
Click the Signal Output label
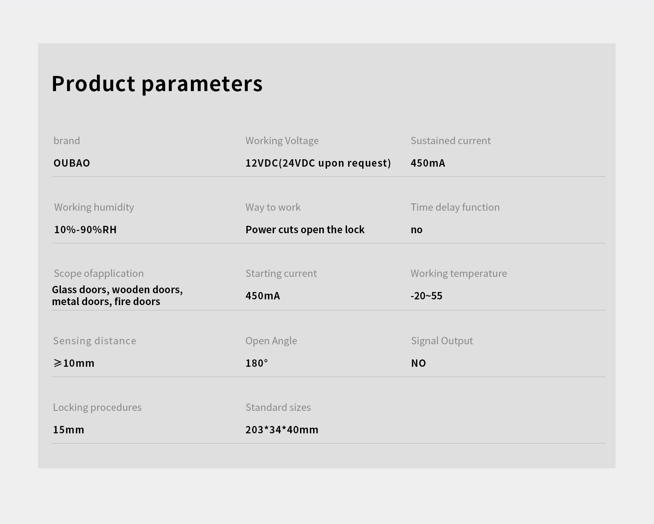(x=442, y=341)
